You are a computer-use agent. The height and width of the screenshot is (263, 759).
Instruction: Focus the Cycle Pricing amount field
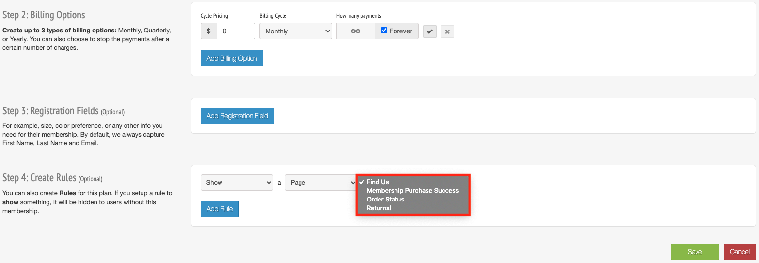pyautogui.click(x=236, y=31)
